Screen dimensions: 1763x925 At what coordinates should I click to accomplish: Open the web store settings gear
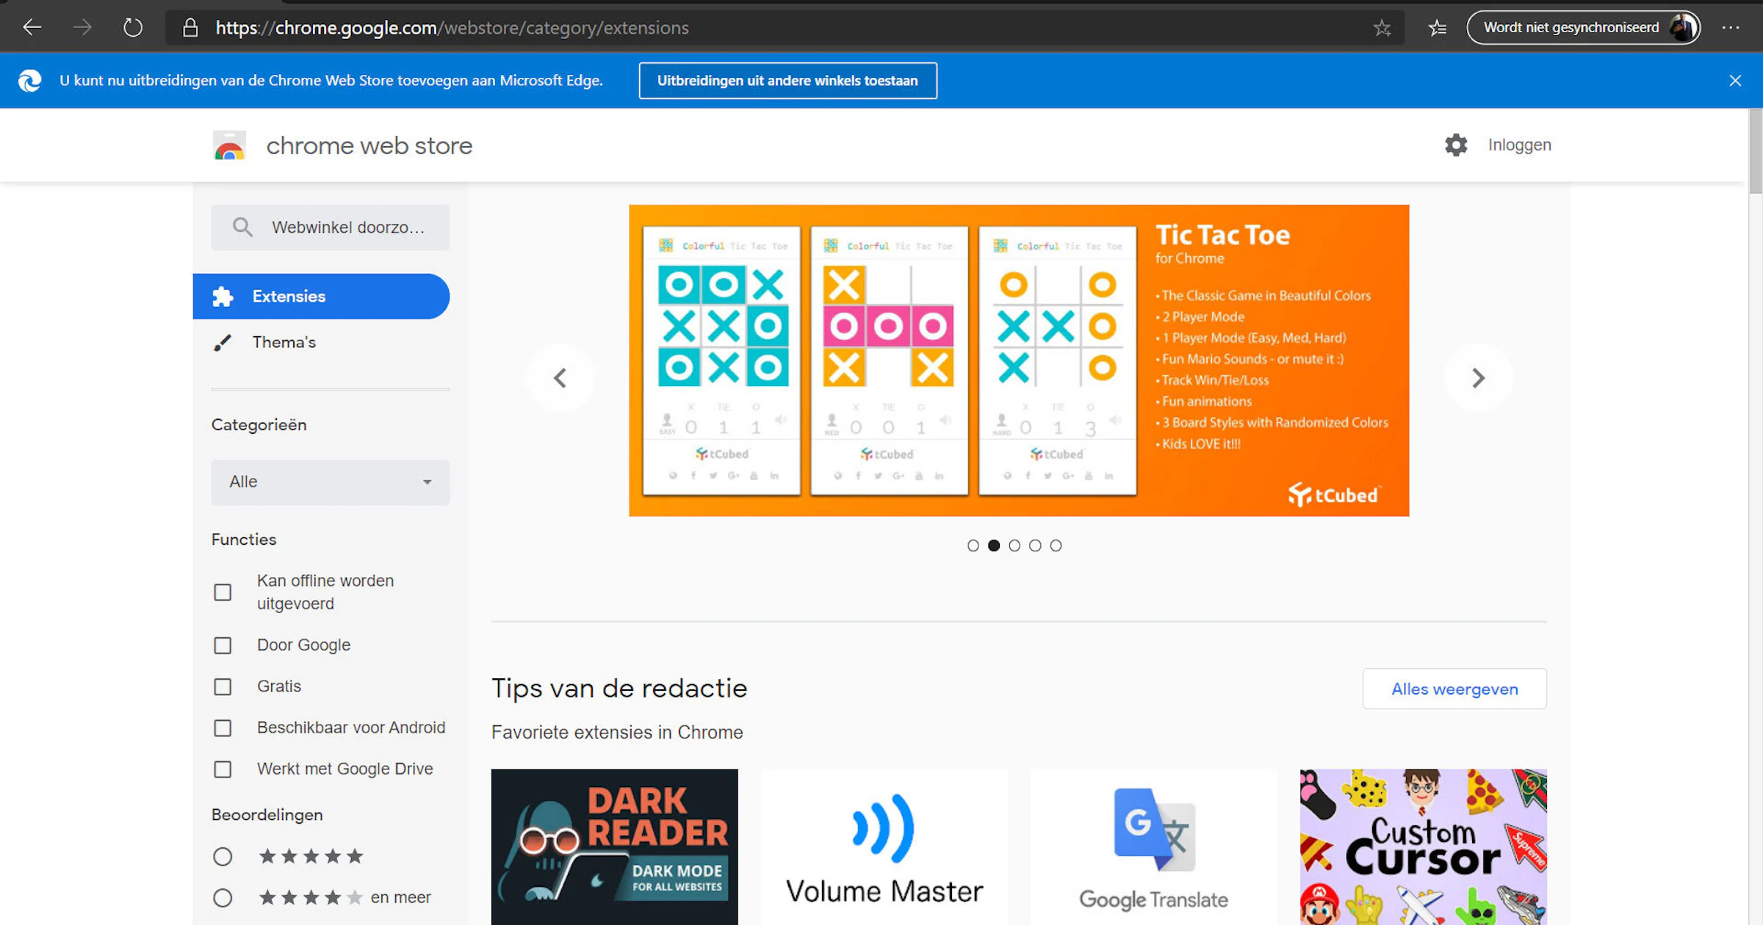1455,145
